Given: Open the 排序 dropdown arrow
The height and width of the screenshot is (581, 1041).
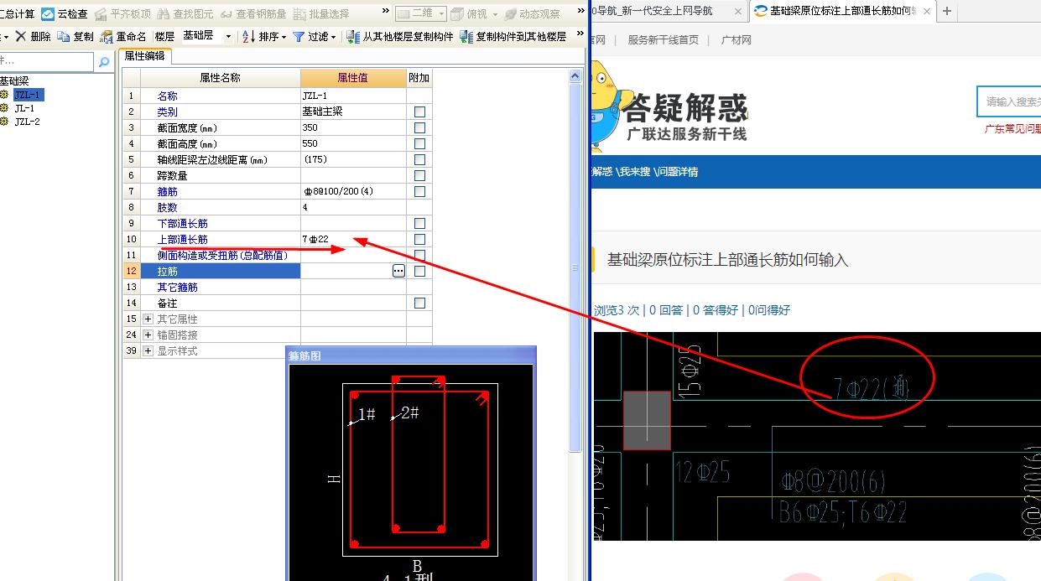Looking at the screenshot, I should point(284,37).
